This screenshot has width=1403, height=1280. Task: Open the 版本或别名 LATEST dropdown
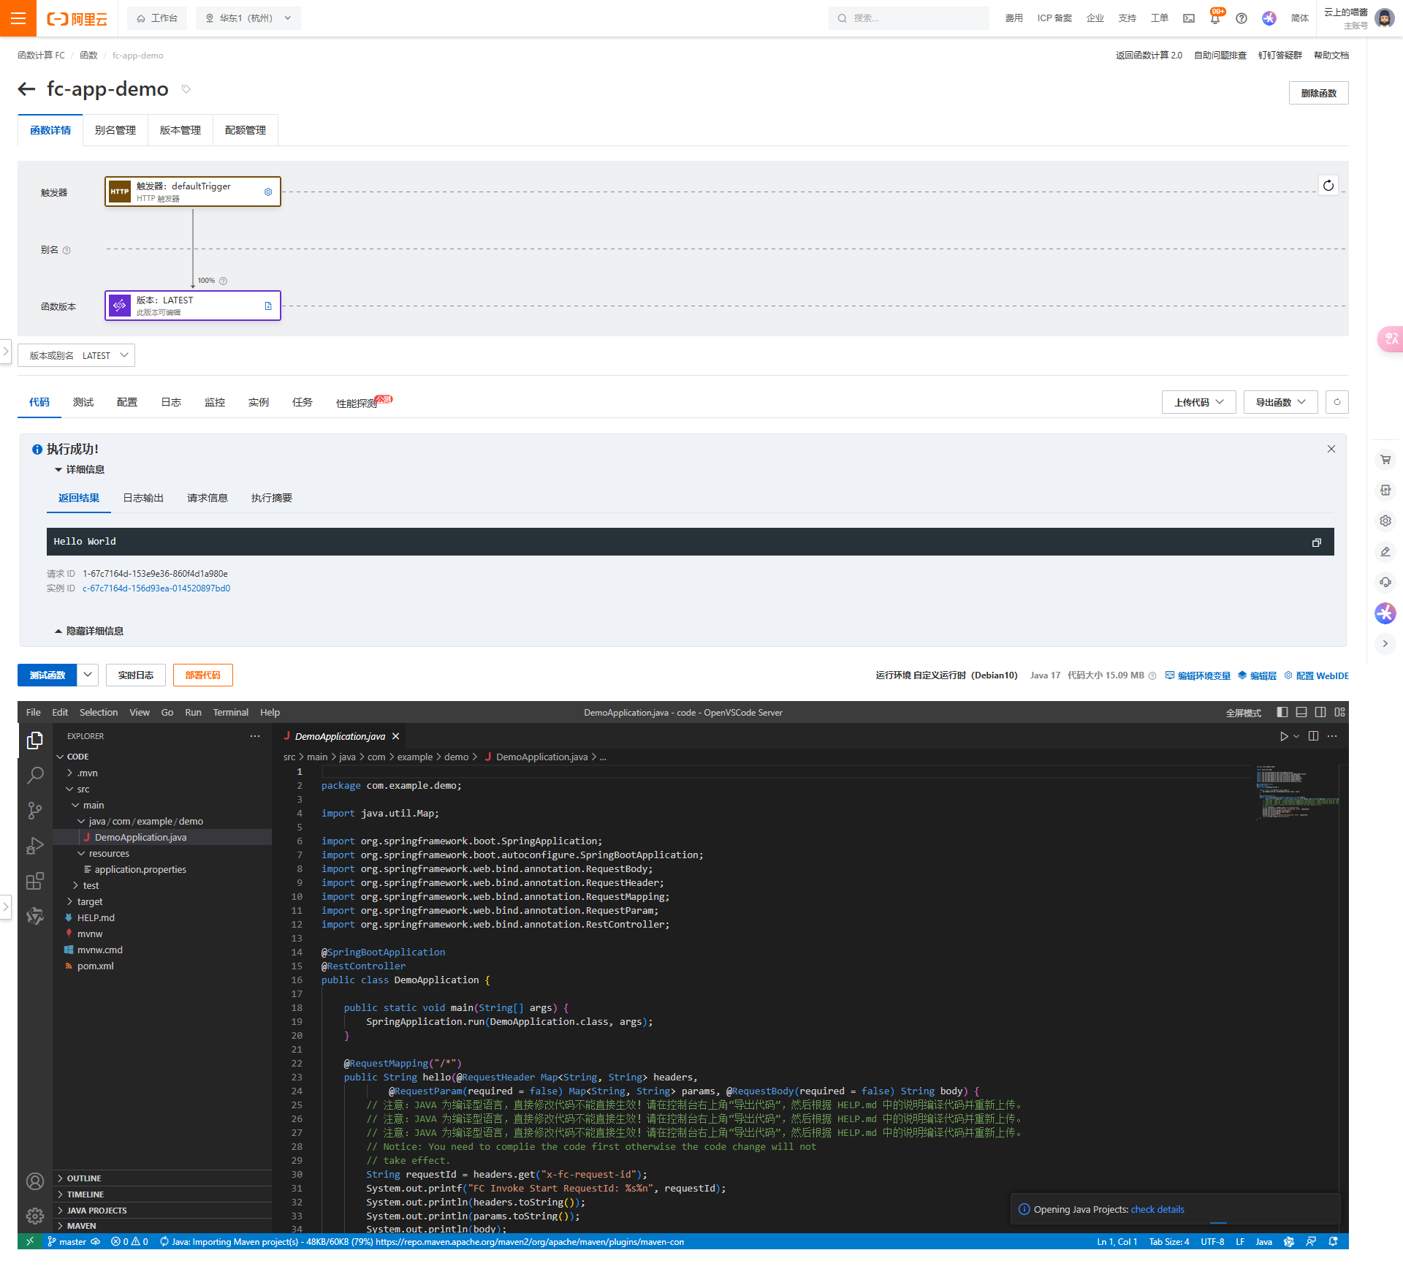click(x=76, y=355)
